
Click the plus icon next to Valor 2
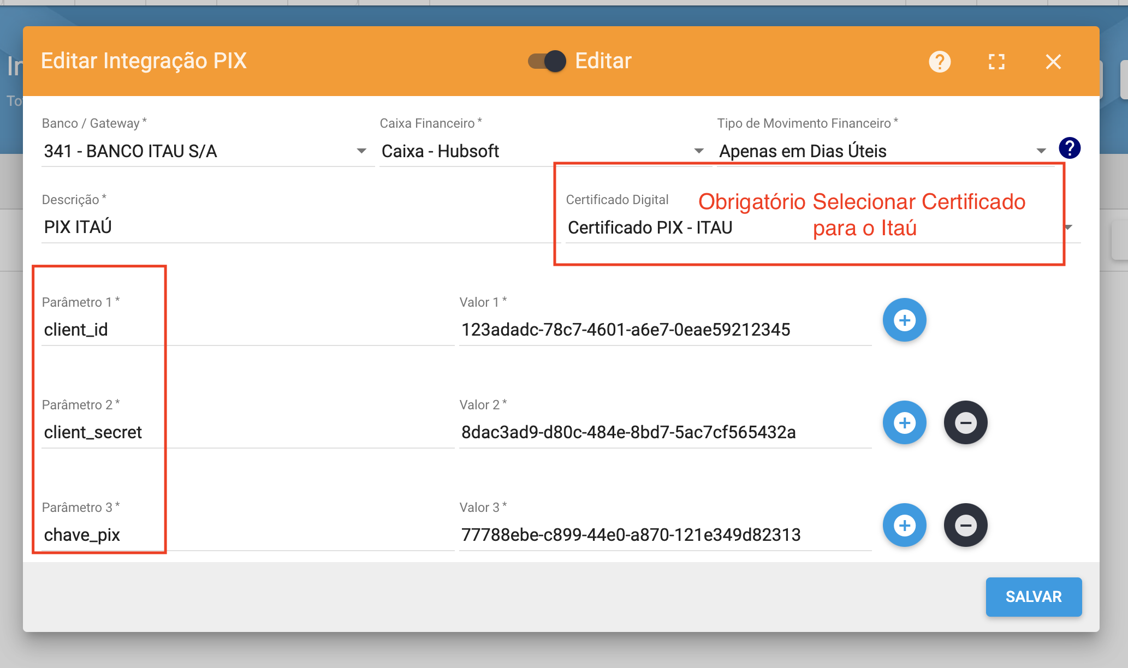[904, 422]
